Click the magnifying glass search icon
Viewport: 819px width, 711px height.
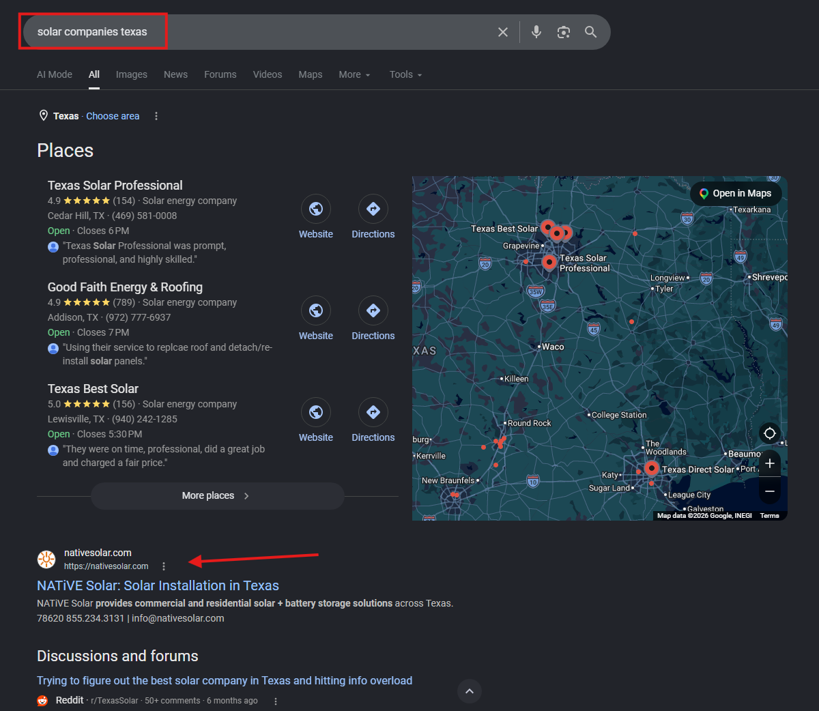591,32
